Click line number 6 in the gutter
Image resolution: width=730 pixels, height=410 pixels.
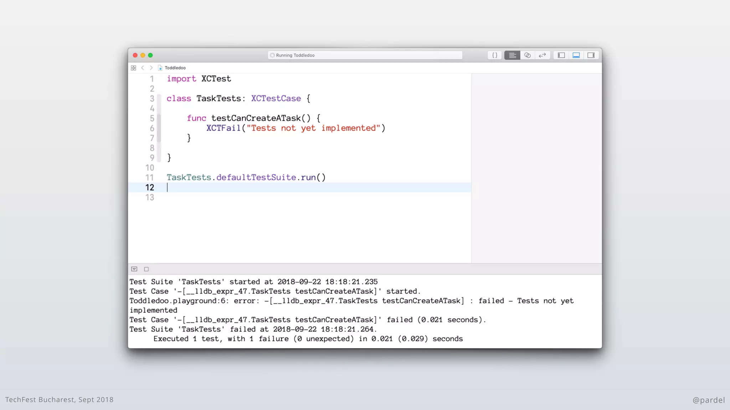coord(152,128)
